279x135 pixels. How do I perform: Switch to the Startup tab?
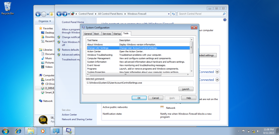pyautogui.click(x=117, y=34)
